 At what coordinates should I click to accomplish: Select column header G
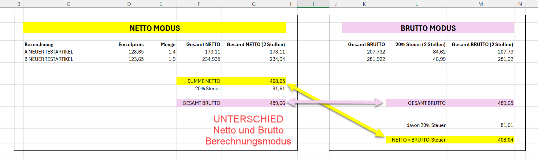point(254,4)
